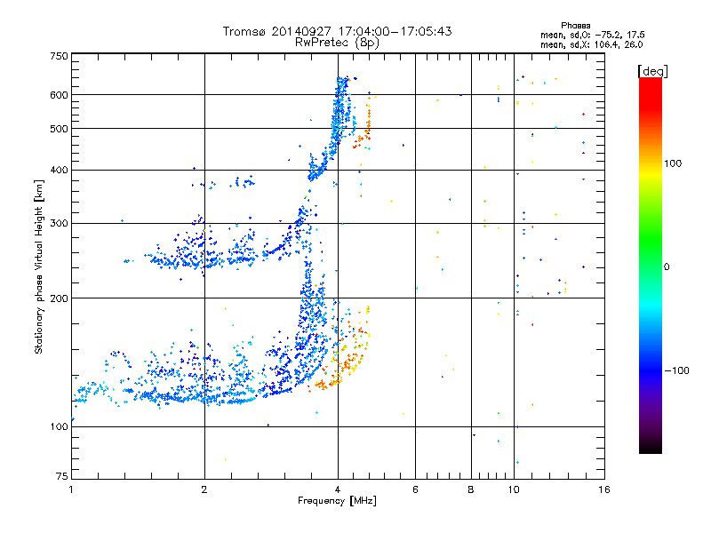
Task: Click the '100' height axis tick label
Action: click(x=59, y=427)
